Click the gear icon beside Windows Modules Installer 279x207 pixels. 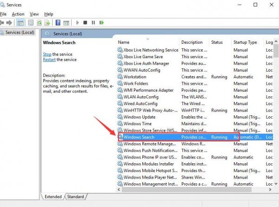[120, 164]
